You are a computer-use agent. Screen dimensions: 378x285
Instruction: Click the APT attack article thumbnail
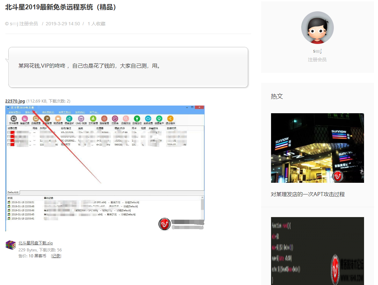pos(317,148)
